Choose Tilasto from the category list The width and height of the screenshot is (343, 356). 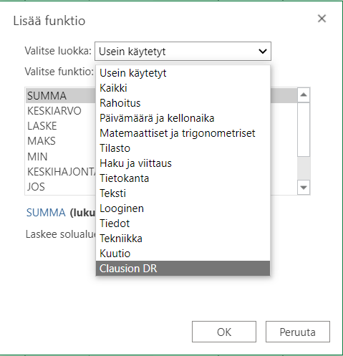[x=183, y=148]
